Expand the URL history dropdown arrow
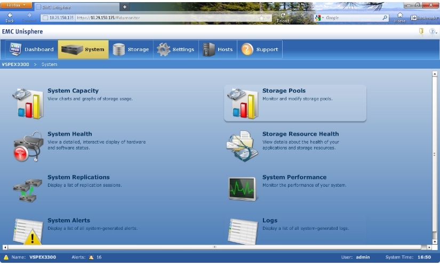This screenshot has width=440, height=266. point(269,18)
